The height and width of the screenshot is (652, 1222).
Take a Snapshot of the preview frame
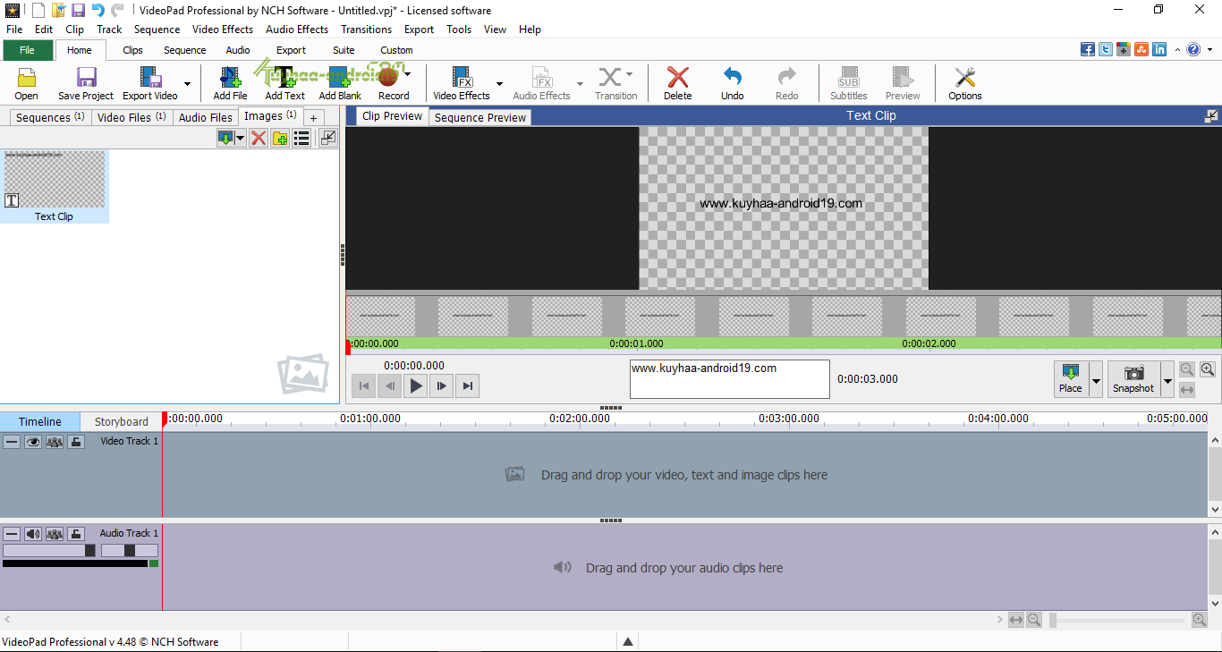click(x=1133, y=379)
